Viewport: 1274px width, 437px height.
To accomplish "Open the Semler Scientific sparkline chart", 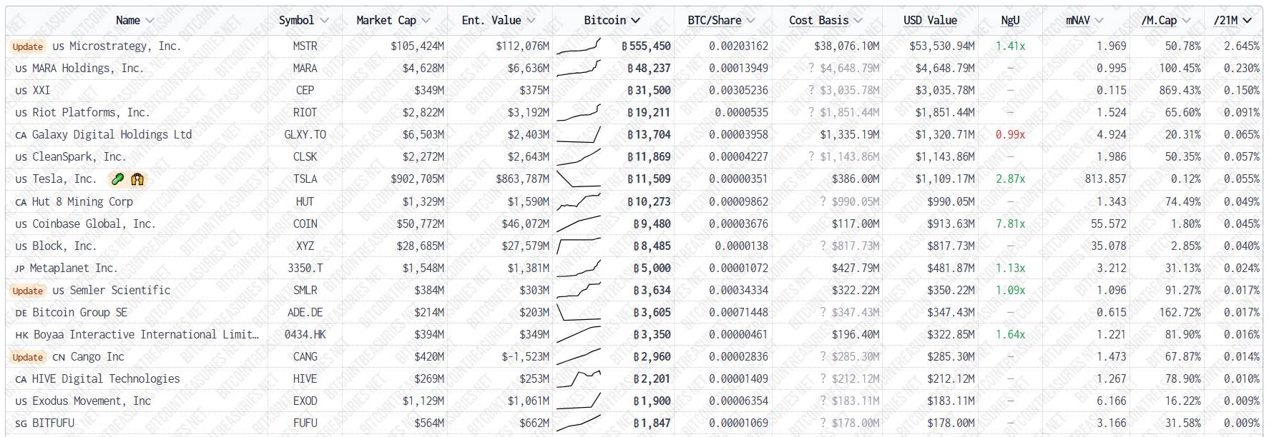I will [579, 291].
